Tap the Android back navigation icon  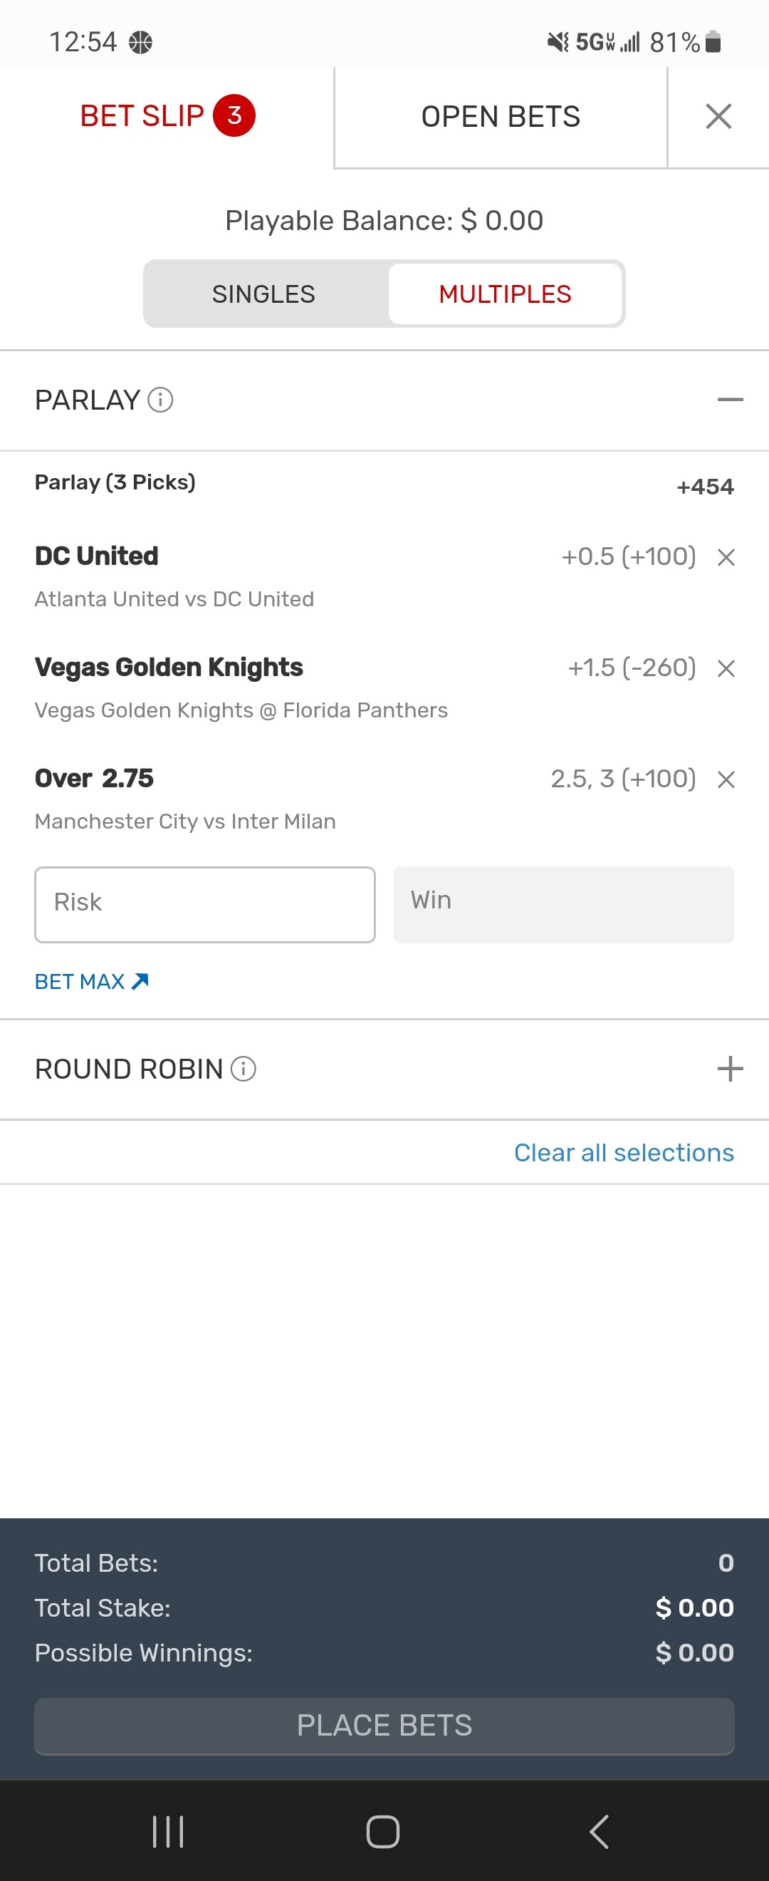599,1831
